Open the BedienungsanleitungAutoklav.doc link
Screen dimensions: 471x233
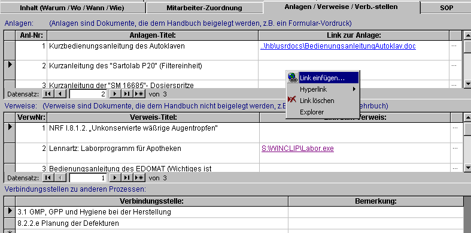point(338,46)
